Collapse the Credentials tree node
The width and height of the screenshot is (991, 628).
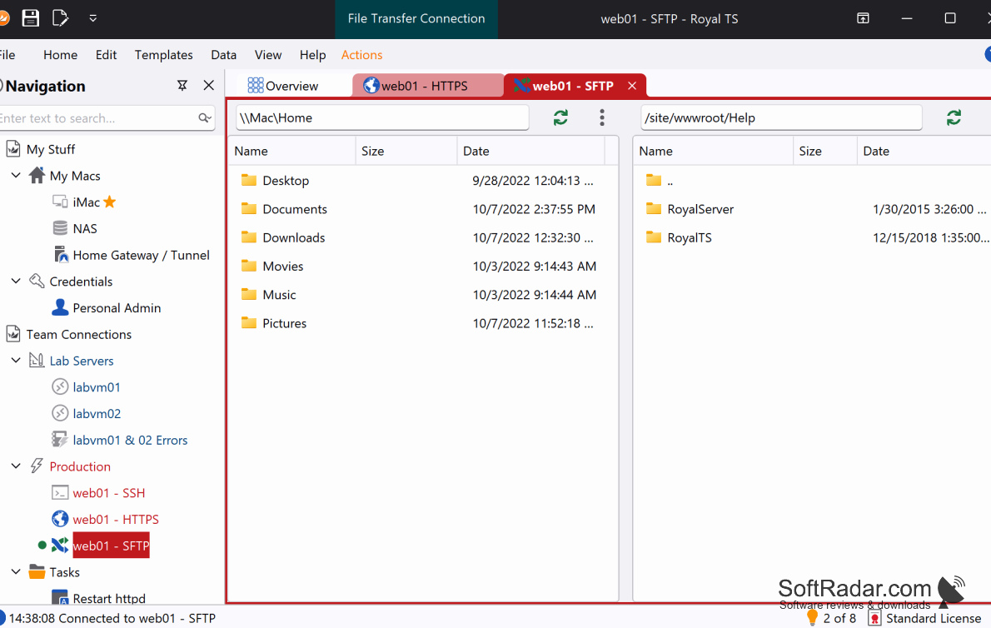(x=16, y=281)
